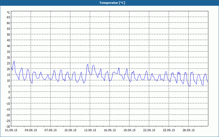219x137 pixels.
Task: Click the -20 value on temperature axis
Action: (x=8, y=115)
